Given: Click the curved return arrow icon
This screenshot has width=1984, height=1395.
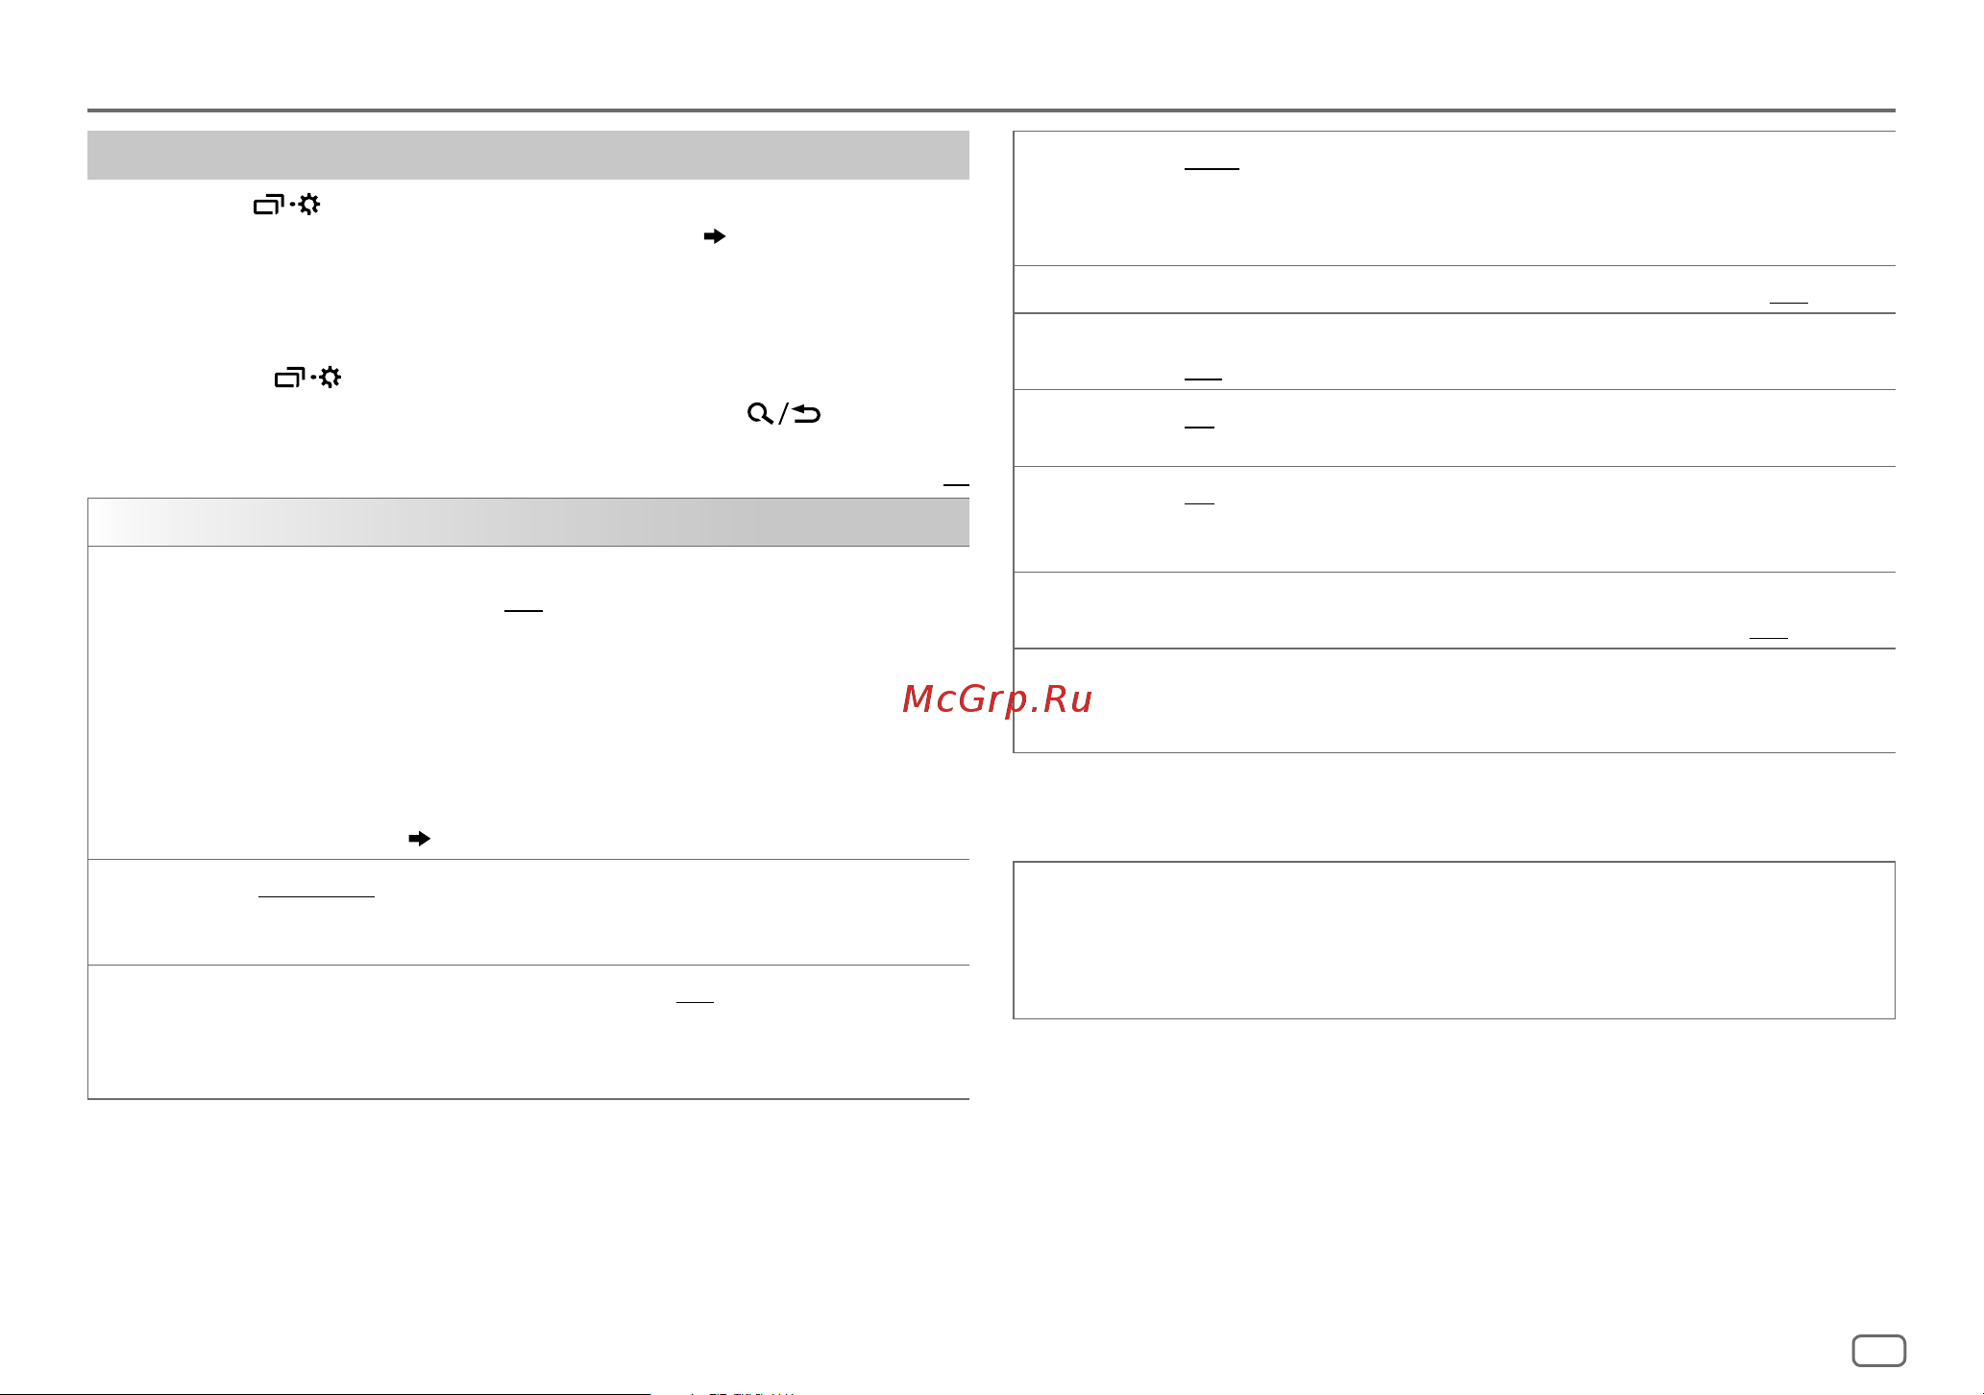Looking at the screenshot, I should click(806, 414).
